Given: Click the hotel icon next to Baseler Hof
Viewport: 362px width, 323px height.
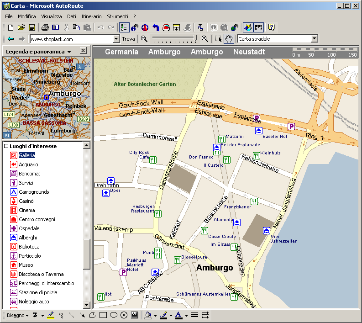Looking at the screenshot, I should 258,131.
